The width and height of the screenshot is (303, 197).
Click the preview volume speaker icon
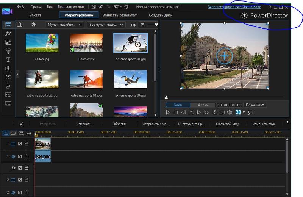(229, 113)
